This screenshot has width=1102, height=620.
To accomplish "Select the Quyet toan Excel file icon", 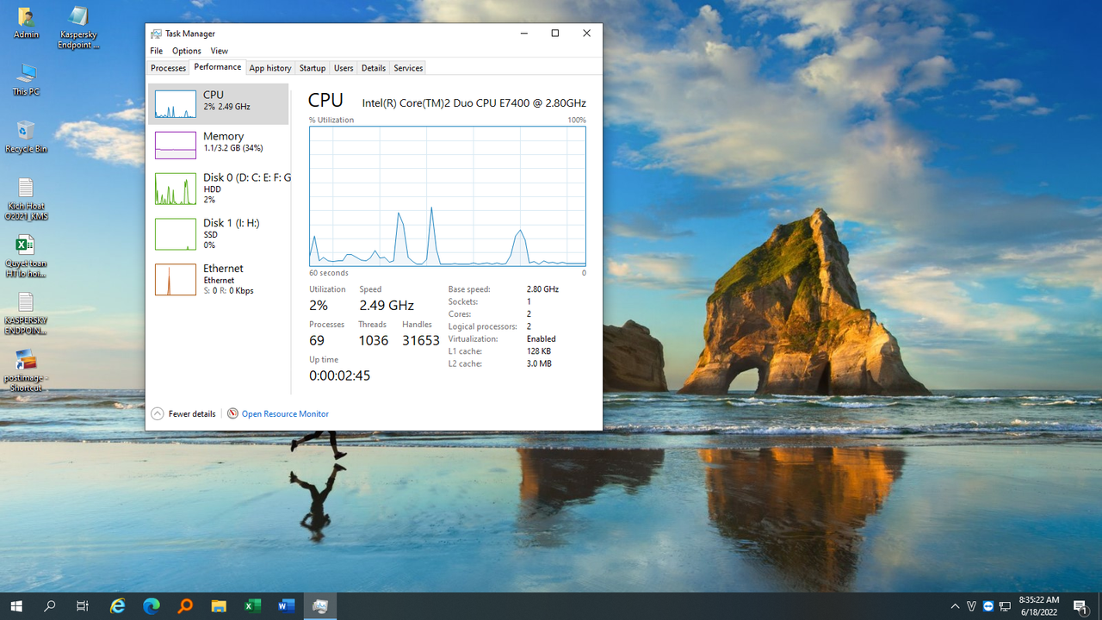I will point(26,257).
